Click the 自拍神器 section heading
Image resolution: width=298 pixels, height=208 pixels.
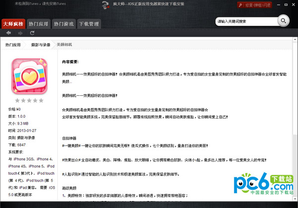69,139
